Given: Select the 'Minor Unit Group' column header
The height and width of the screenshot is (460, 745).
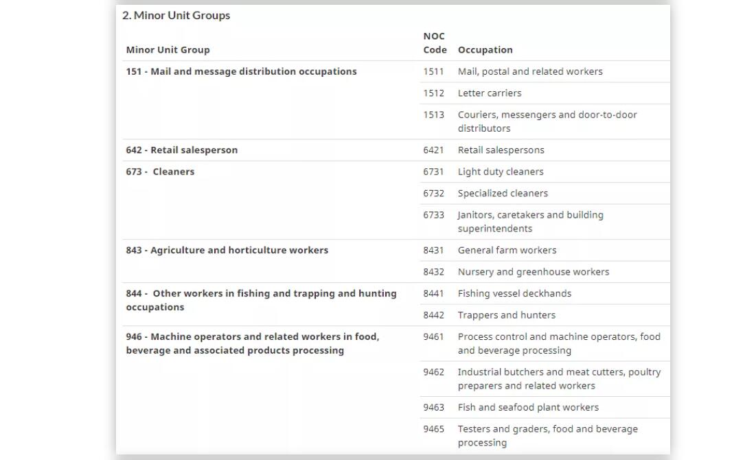Looking at the screenshot, I should 168,50.
